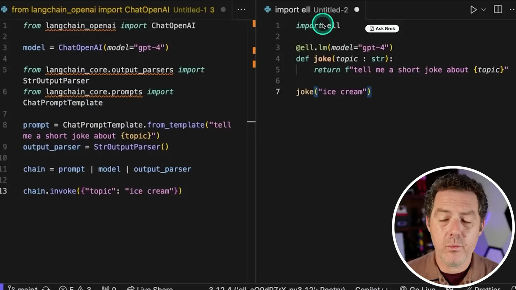The width and height of the screenshot is (516, 290).
Task: Open the run options dropdown chevron
Action: [484, 10]
